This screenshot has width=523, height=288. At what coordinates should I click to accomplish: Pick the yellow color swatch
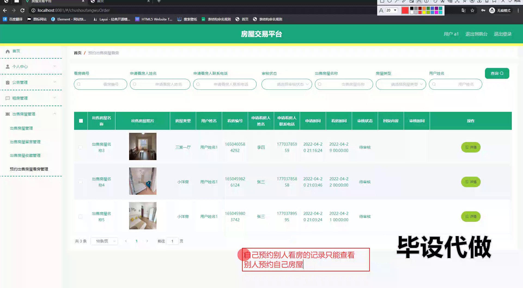coord(424,12)
